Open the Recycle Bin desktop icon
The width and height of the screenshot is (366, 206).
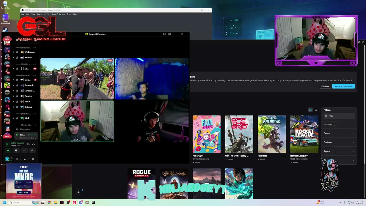pyautogui.click(x=5, y=5)
